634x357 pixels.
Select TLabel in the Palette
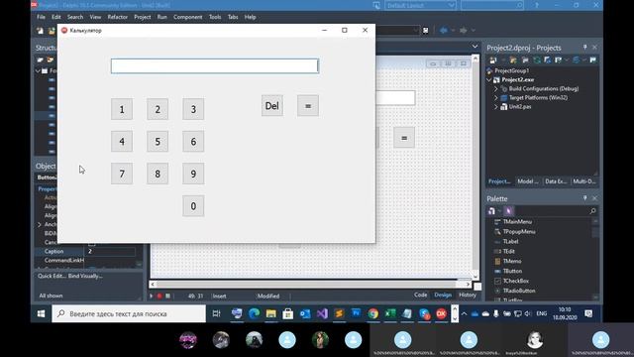click(x=511, y=241)
